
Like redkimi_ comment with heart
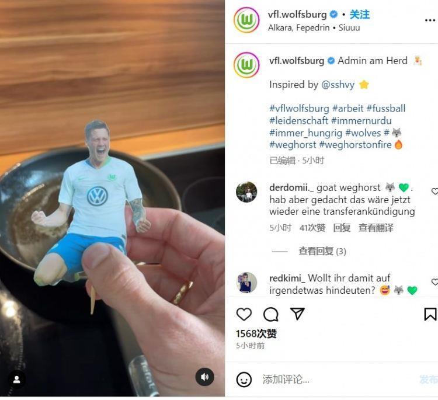tap(434, 282)
